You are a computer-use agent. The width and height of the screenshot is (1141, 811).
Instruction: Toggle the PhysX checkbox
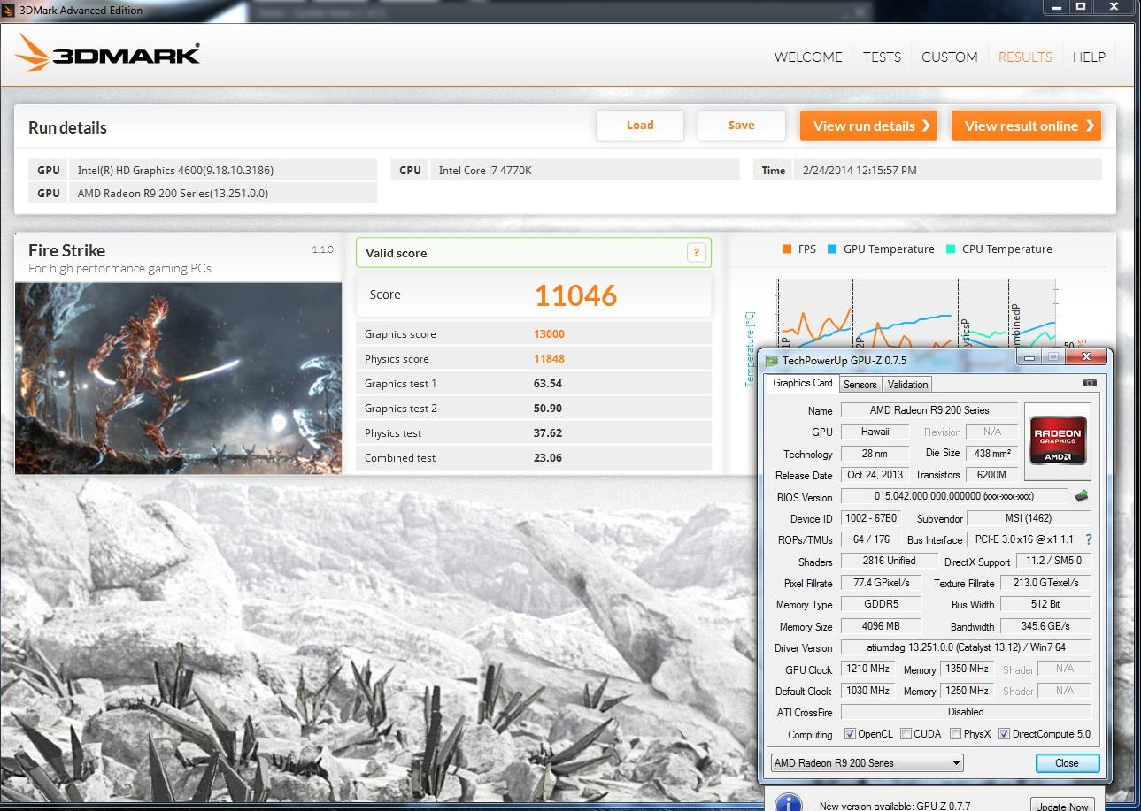(x=955, y=733)
